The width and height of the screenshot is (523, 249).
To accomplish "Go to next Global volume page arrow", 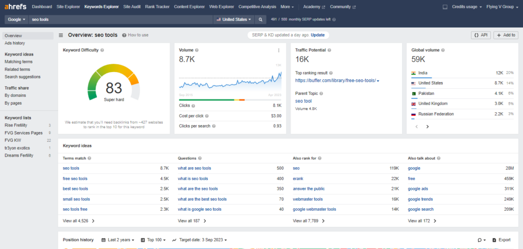I will [x=427, y=127].
